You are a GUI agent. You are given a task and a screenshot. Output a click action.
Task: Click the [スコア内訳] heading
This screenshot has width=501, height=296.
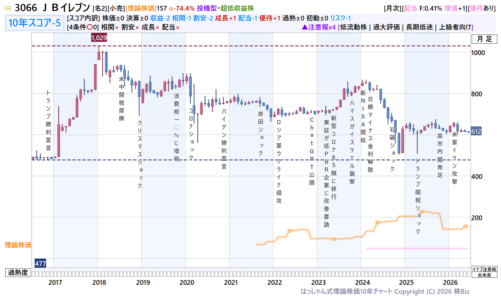click(83, 18)
